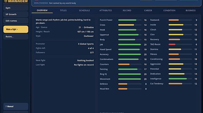The image size is (203, 113).
Task: Switch to the Record tab
Action: tap(127, 10)
